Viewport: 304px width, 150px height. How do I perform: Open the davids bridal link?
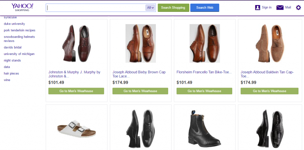(12, 47)
